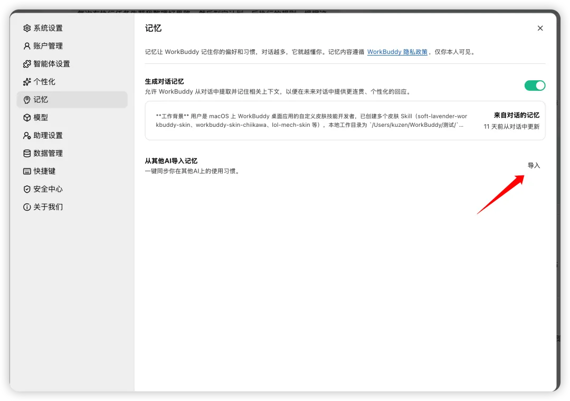
Task: Click the 11 天前从对话中更新 text
Action: [511, 127]
